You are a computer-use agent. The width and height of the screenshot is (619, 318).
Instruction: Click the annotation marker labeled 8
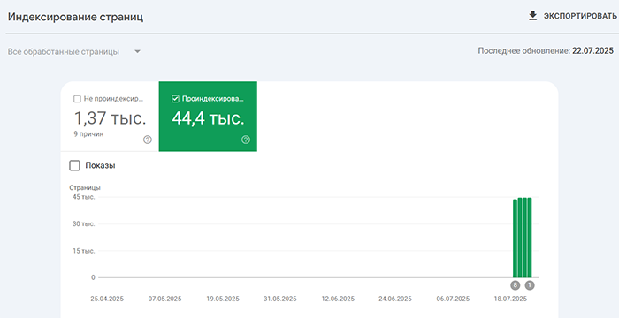click(x=515, y=285)
